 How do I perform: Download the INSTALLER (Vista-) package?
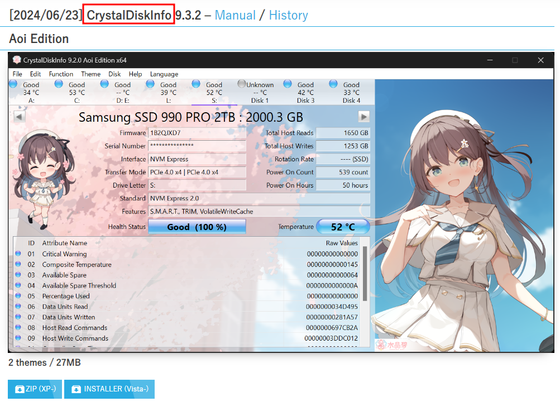coord(109,389)
